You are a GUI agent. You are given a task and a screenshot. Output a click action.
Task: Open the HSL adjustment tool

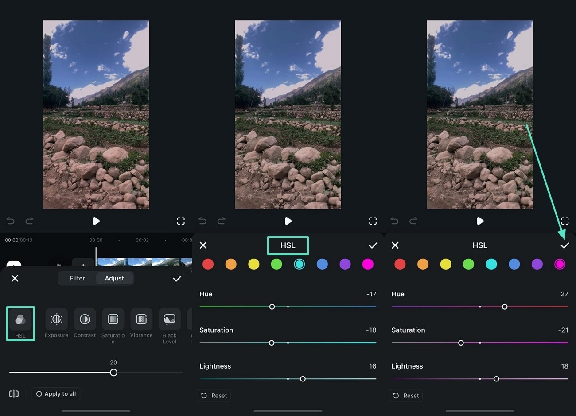click(20, 320)
